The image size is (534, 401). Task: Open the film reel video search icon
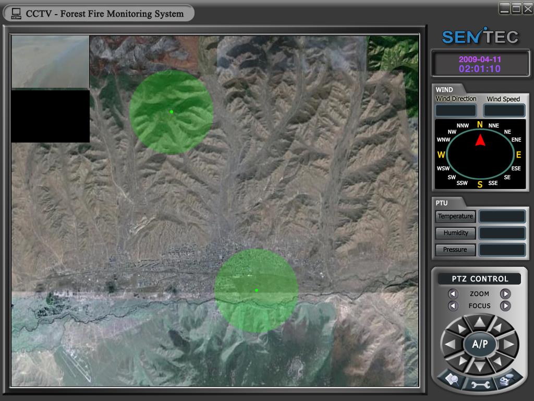click(506, 380)
